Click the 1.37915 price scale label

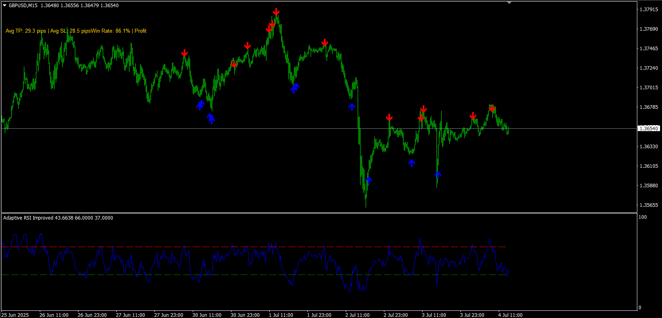[649, 9]
